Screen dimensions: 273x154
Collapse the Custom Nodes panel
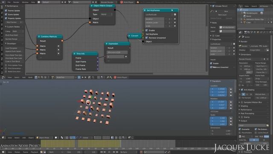coord(6,27)
